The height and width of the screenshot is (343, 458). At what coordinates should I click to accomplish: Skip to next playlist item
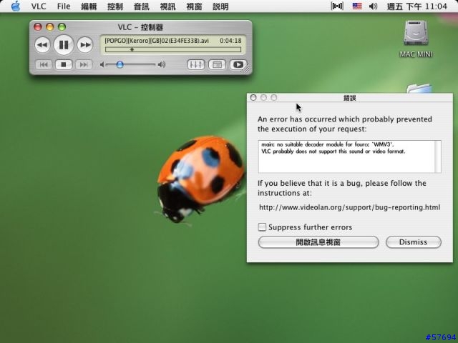click(84, 64)
